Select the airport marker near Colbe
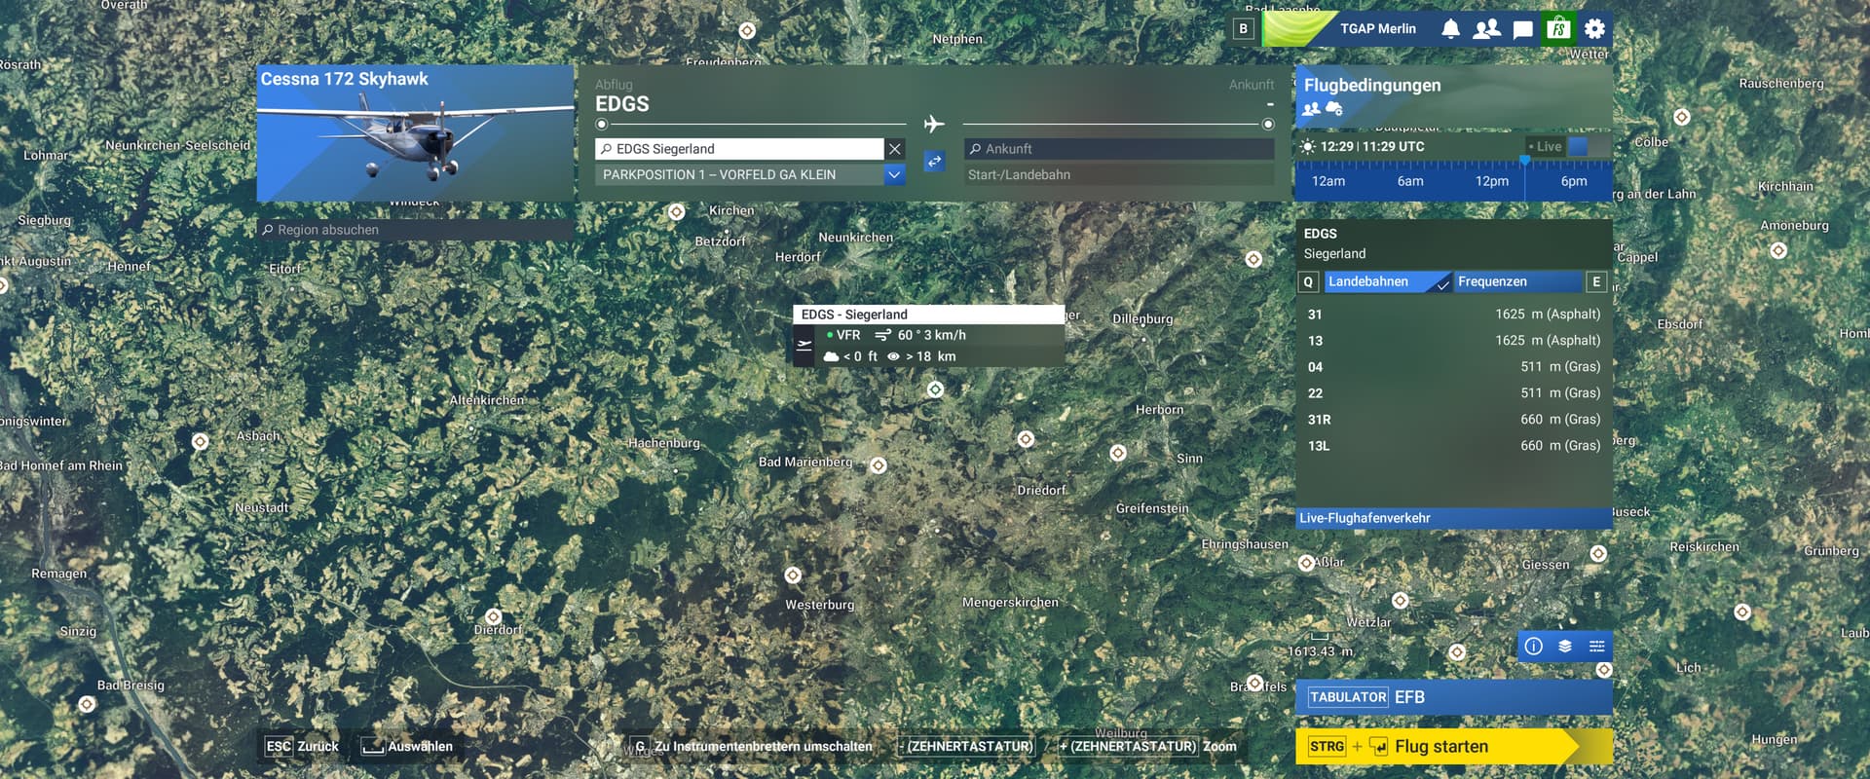 (1681, 117)
